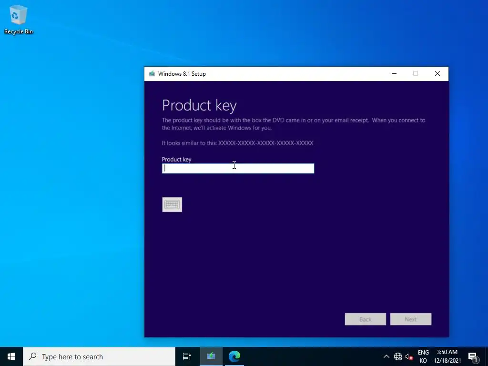Launch Microsoft Edge from the taskbar
488x366 pixels.
click(x=234, y=356)
